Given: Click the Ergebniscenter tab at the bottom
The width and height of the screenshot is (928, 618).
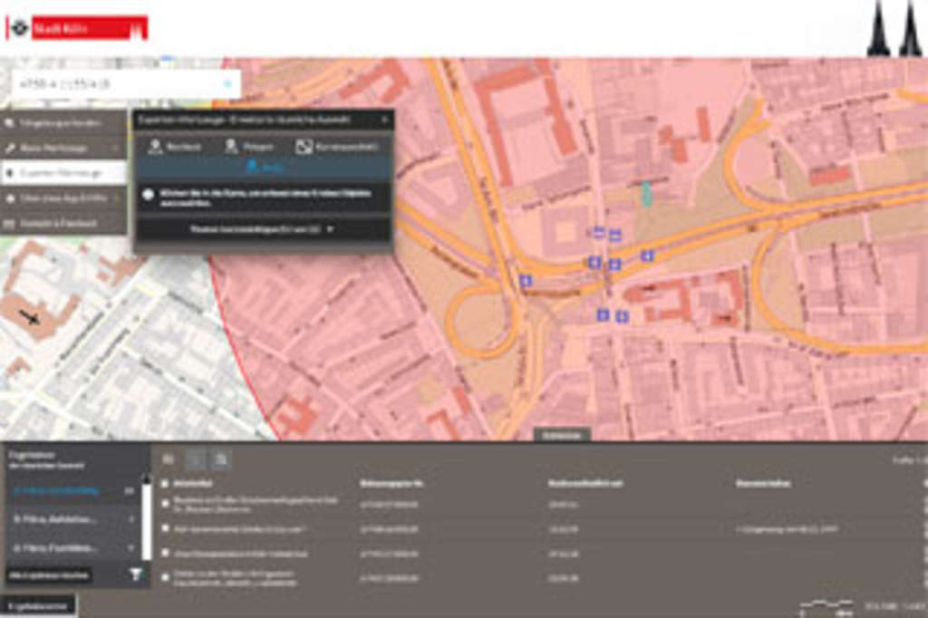Looking at the screenshot, I should pyautogui.click(x=37, y=605).
